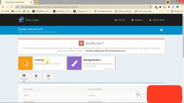
Task: Click username value ezyro_30496339
Action: [x=95, y=89]
